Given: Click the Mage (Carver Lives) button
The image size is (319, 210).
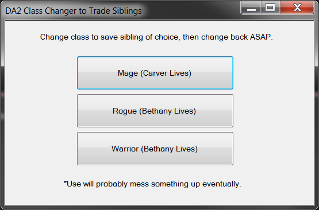Looking at the screenshot, I should click(155, 73).
